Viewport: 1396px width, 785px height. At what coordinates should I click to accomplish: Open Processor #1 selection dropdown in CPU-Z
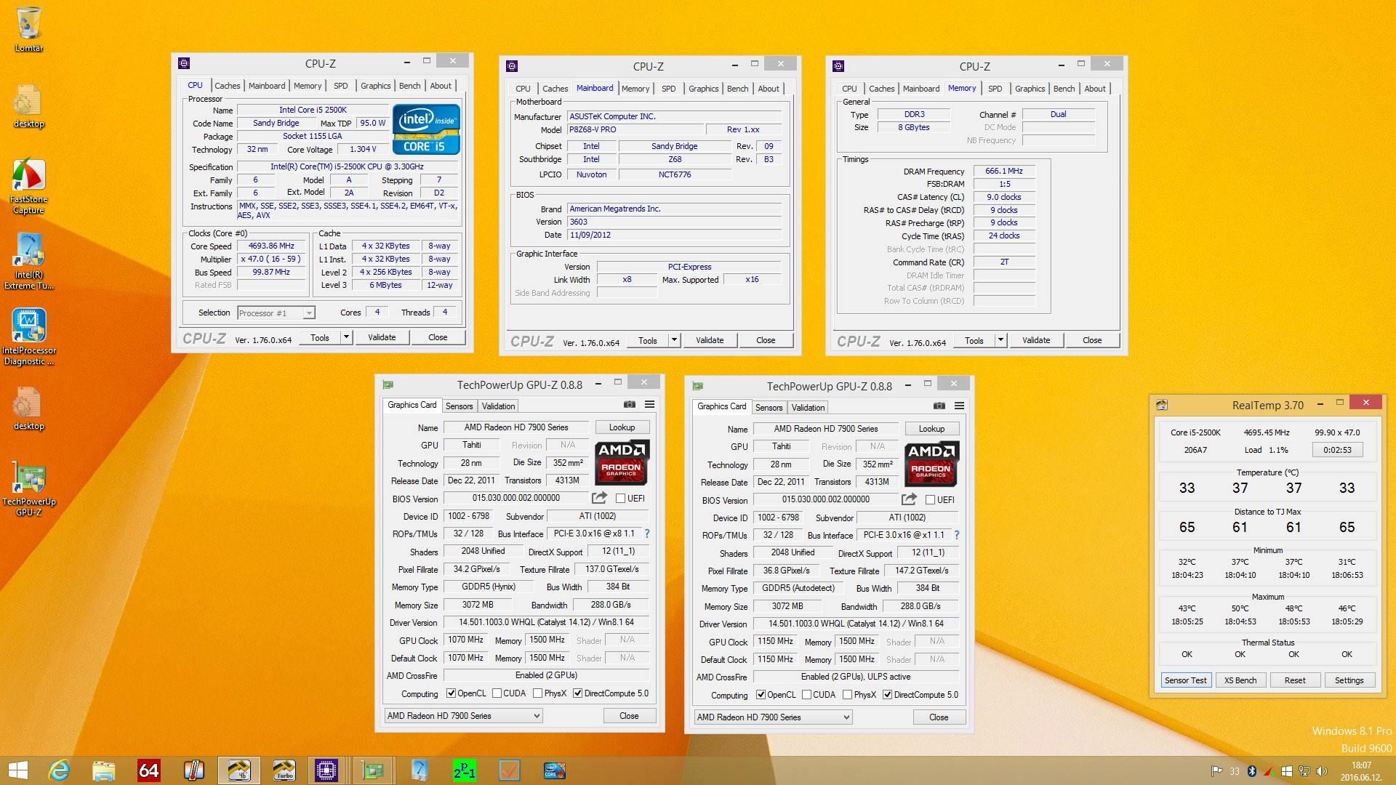[x=276, y=313]
